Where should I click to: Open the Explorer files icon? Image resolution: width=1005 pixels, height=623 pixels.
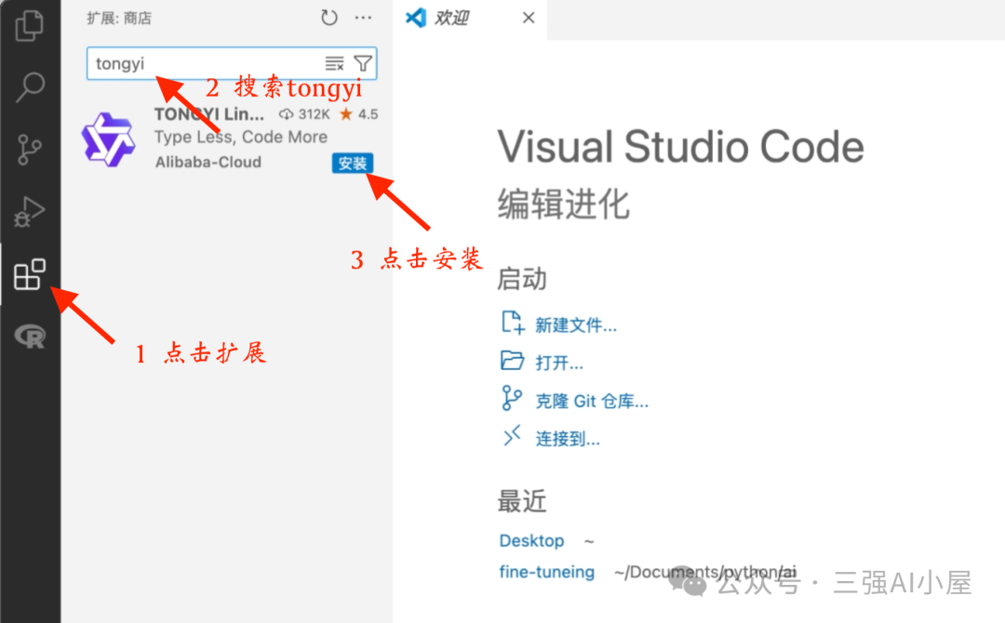pos(30,25)
